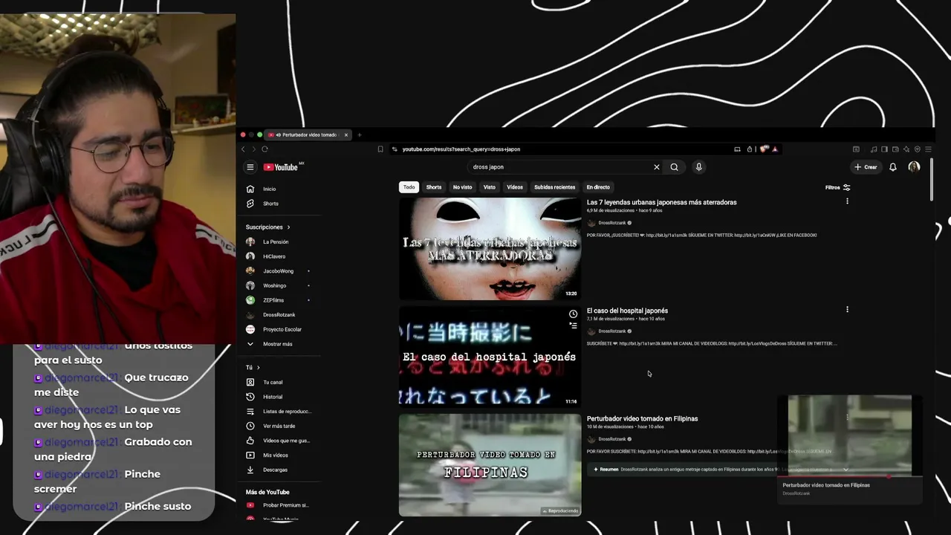
Task: Open a new browser tab with plus
Action: 359,135
